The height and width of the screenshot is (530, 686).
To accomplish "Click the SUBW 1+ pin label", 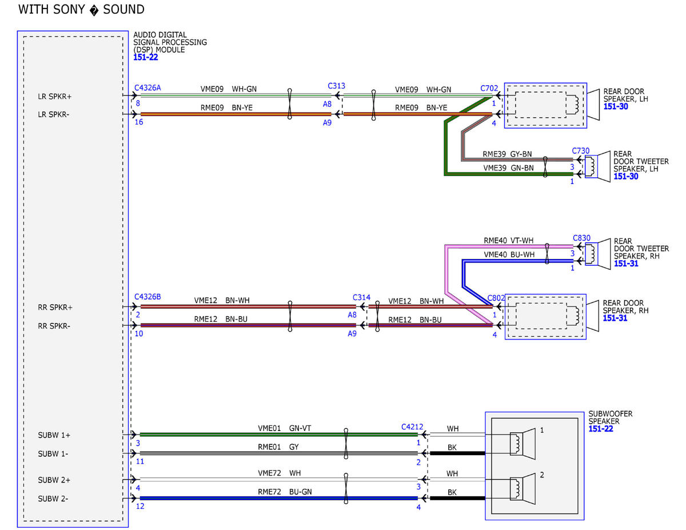I will pos(54,435).
